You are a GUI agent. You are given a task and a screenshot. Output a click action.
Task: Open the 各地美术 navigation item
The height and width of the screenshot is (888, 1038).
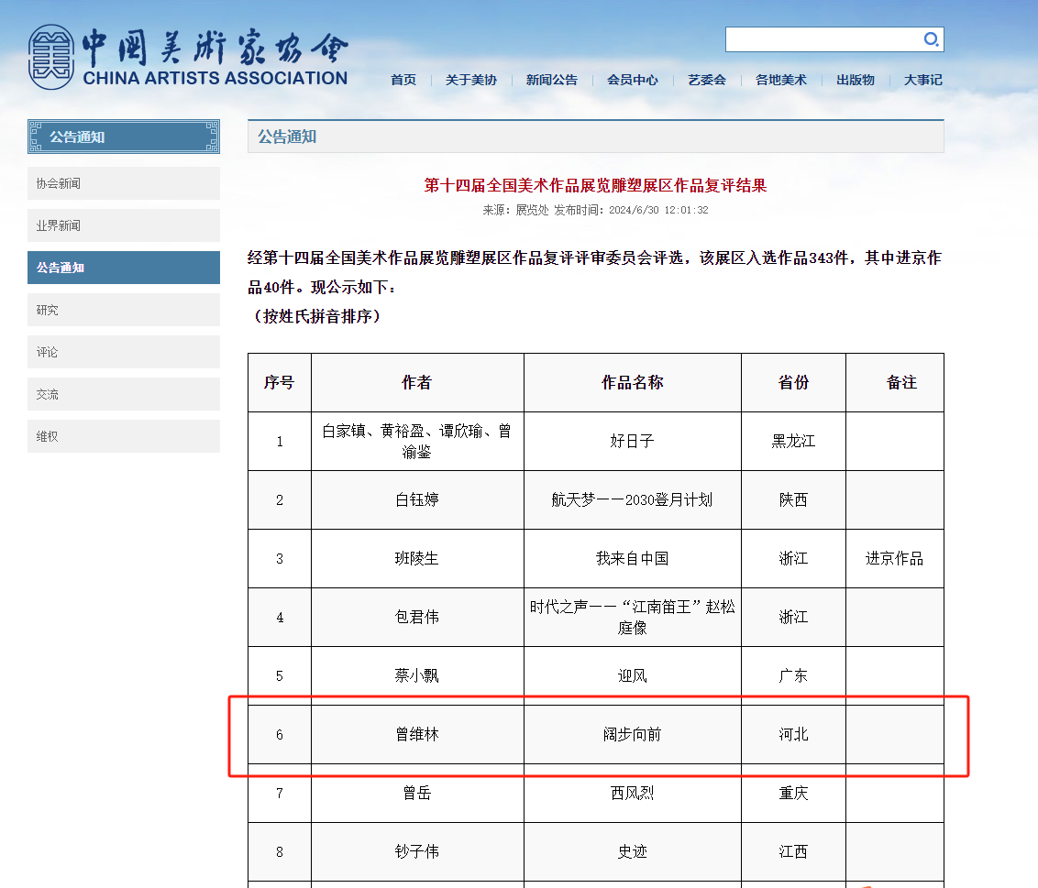(780, 80)
